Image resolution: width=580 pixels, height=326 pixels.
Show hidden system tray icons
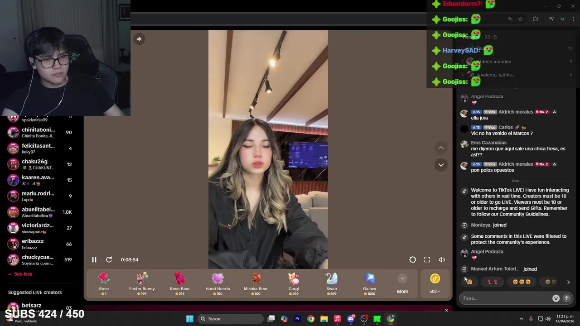coord(521,319)
